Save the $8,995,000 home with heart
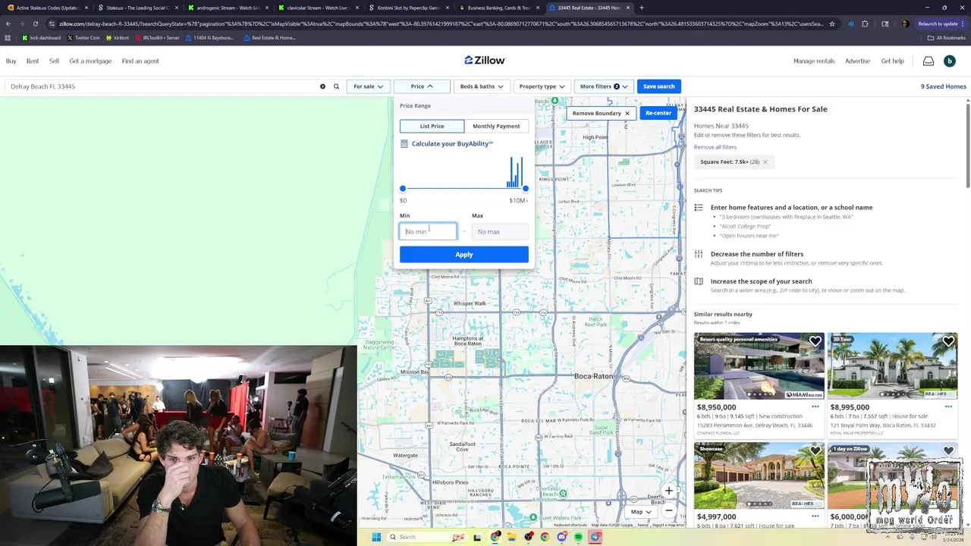 (x=948, y=342)
